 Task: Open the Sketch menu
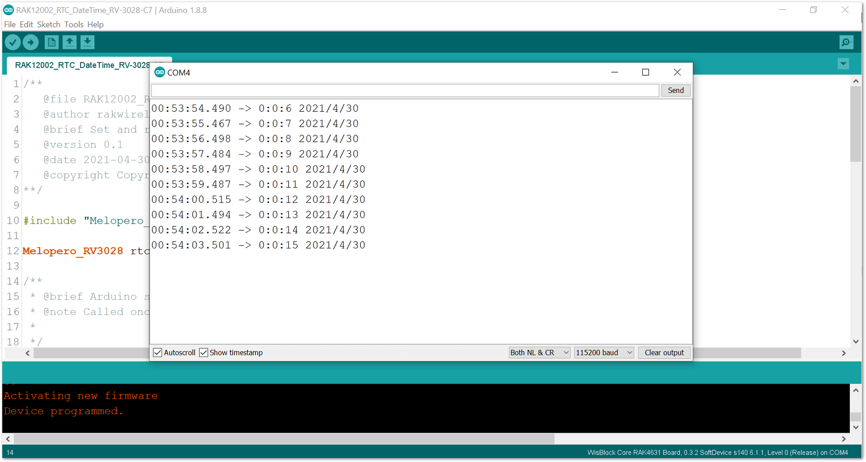point(49,24)
